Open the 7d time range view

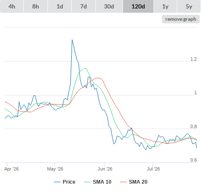point(84,6)
